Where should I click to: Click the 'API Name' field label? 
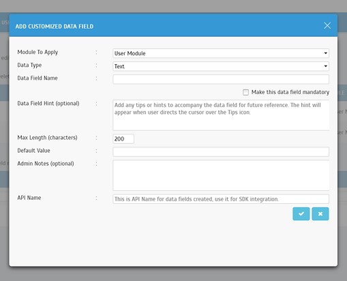pyautogui.click(x=29, y=198)
